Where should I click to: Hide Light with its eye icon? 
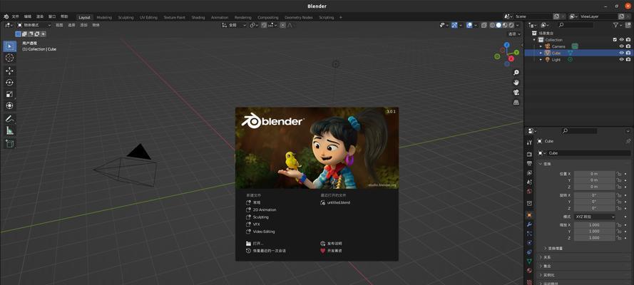(621, 59)
